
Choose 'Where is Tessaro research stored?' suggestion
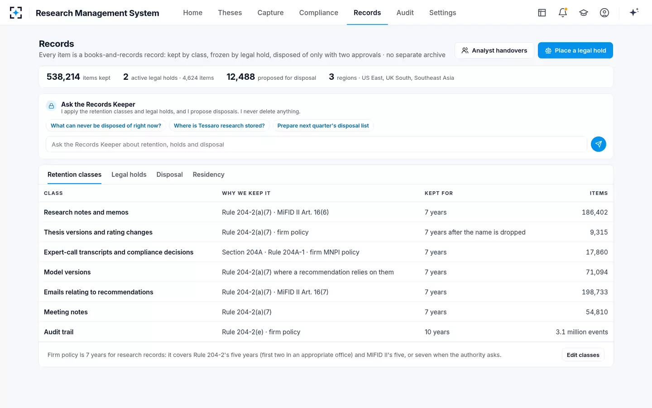[219, 126]
